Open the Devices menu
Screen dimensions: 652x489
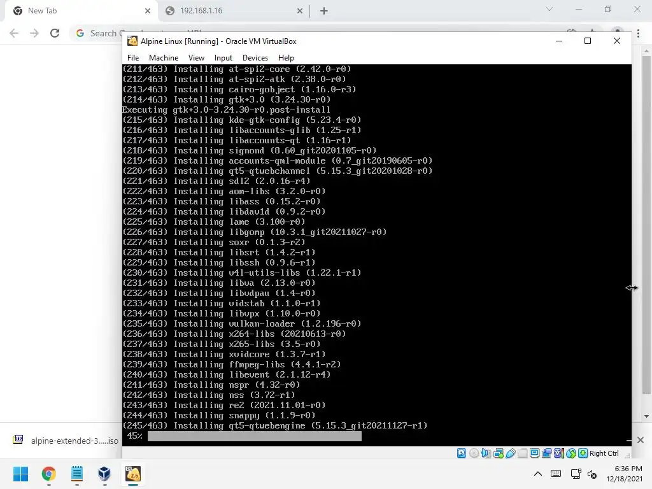(x=255, y=58)
